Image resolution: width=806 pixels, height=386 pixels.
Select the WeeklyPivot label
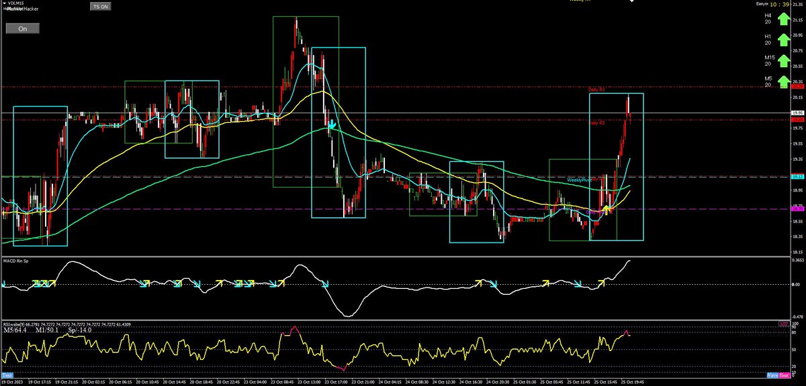pos(579,181)
